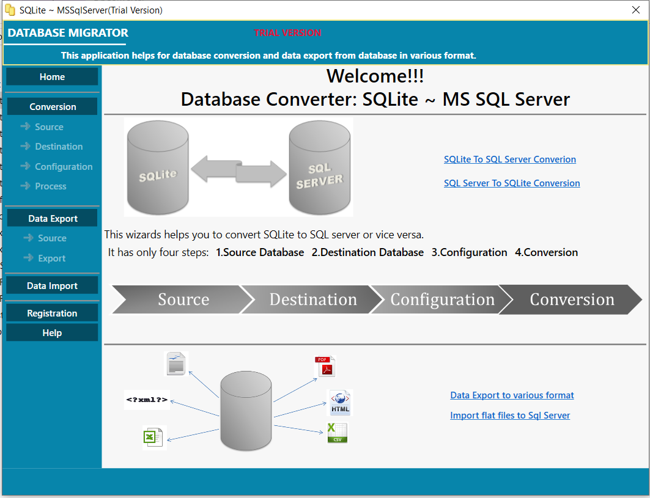This screenshot has width=650, height=498.
Task: Click the DATABASE MIGRATOR header title
Action: (x=68, y=33)
